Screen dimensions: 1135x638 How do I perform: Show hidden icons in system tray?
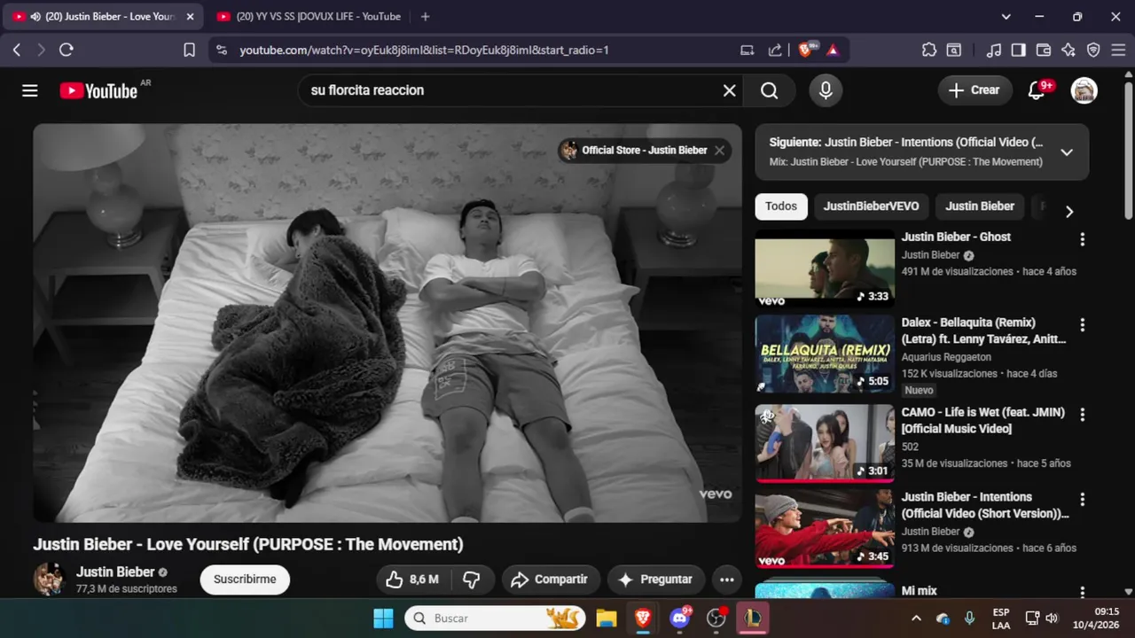[x=916, y=618]
